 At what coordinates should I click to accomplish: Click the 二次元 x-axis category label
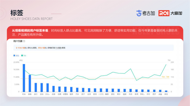tap(101, 94)
